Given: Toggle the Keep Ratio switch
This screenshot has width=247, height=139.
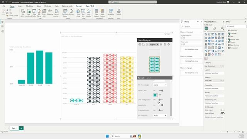Looking at the screenshot, I should click(x=161, y=105).
